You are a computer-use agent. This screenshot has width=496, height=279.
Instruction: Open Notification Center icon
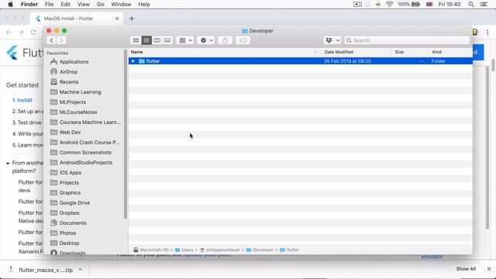pos(484,5)
